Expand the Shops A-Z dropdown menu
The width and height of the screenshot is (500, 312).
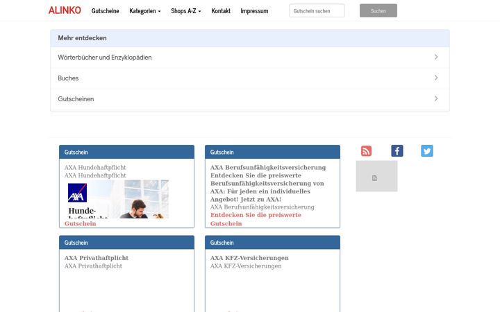point(186,11)
